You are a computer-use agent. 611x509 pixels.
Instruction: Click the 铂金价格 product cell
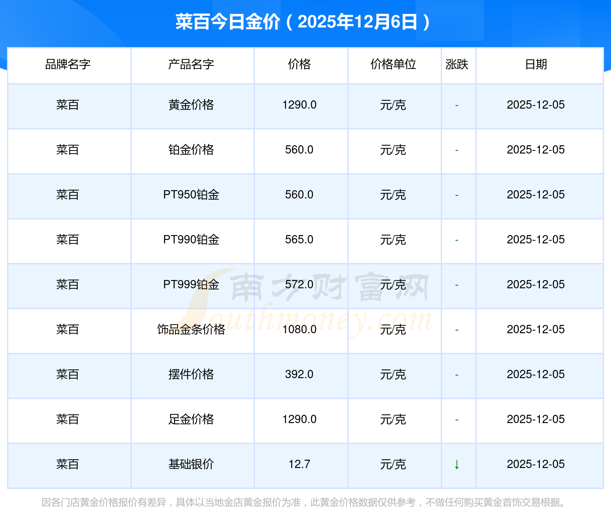tap(191, 150)
